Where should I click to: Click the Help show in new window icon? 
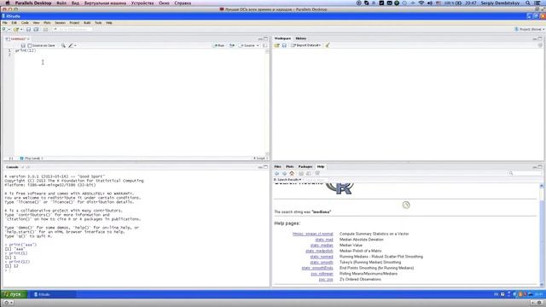[x=309, y=173]
